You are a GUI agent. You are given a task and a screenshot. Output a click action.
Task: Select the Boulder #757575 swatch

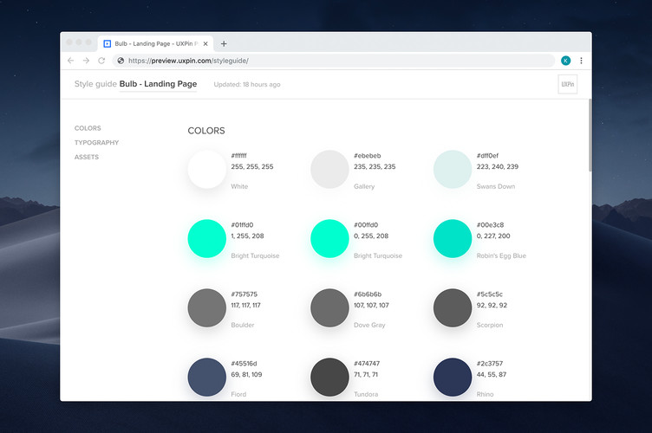(206, 308)
